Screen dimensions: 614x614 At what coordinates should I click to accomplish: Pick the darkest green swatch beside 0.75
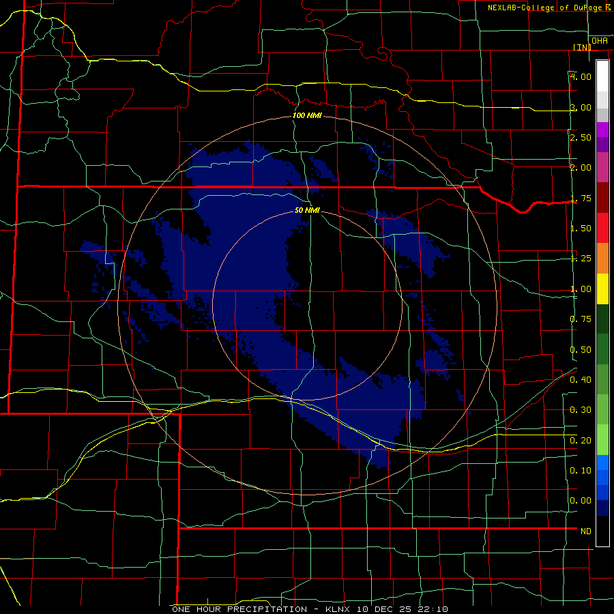(x=602, y=319)
